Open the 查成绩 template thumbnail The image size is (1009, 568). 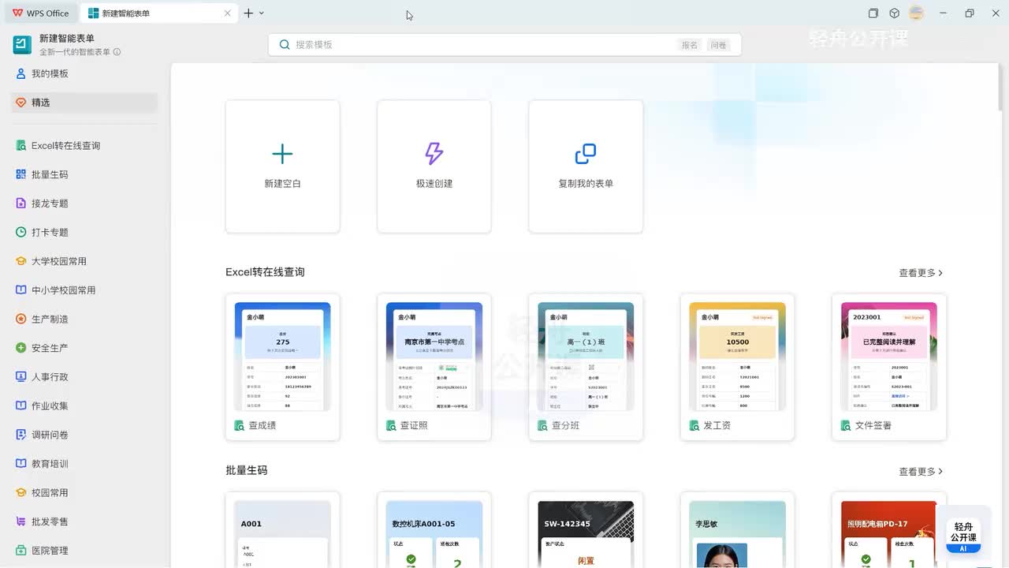click(x=282, y=357)
